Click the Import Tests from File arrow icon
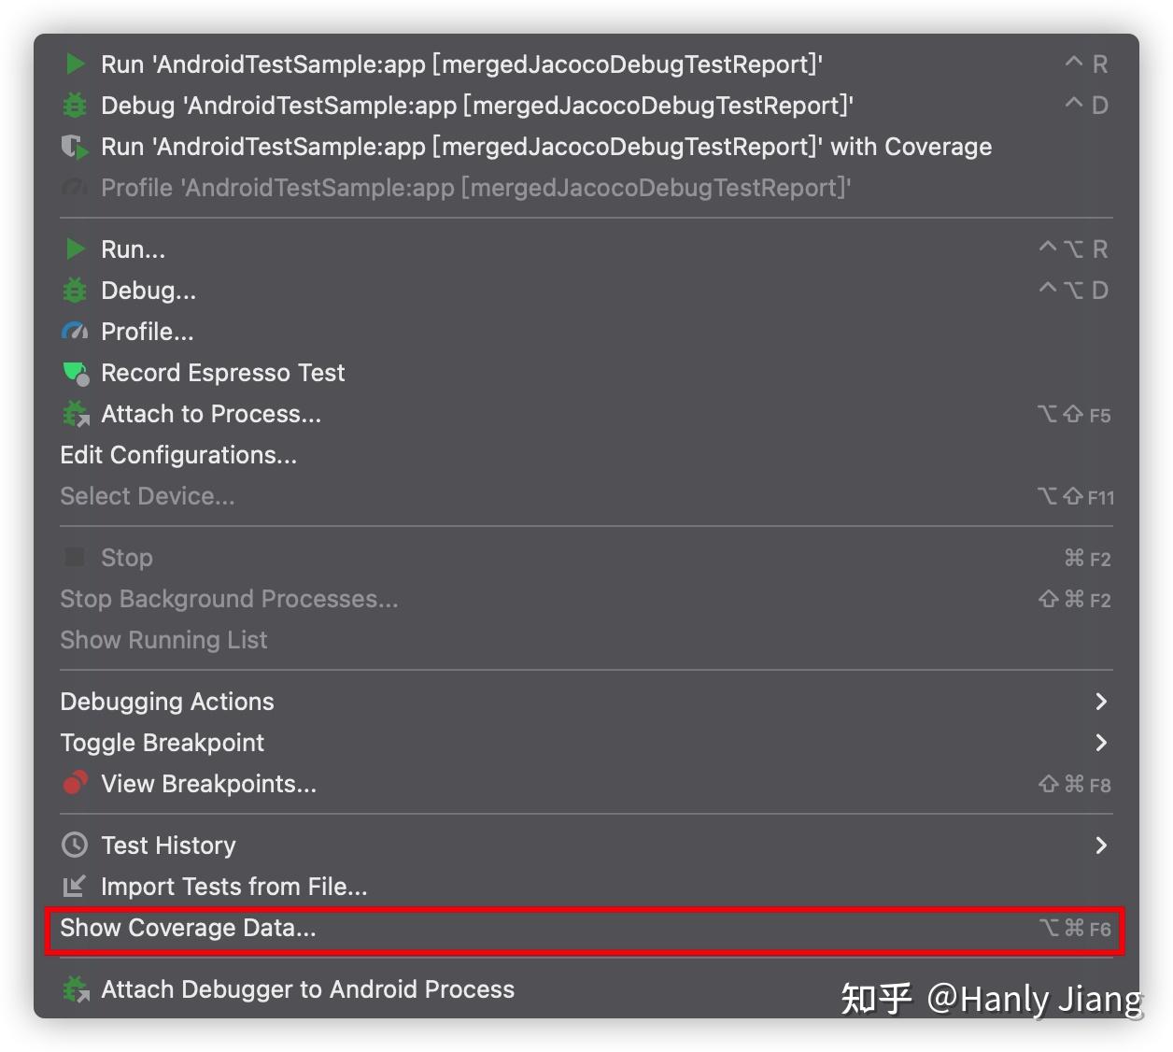Screen dimensions: 1173x1052 click(75, 886)
